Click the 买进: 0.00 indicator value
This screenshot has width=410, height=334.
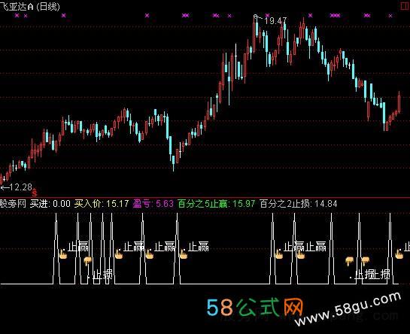point(50,204)
